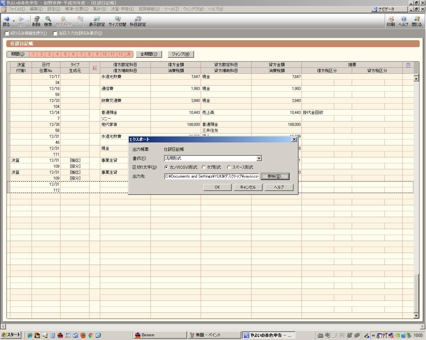This screenshot has width=426, height=340.
Task: Click the blue shield tray icon
Action: point(403,335)
